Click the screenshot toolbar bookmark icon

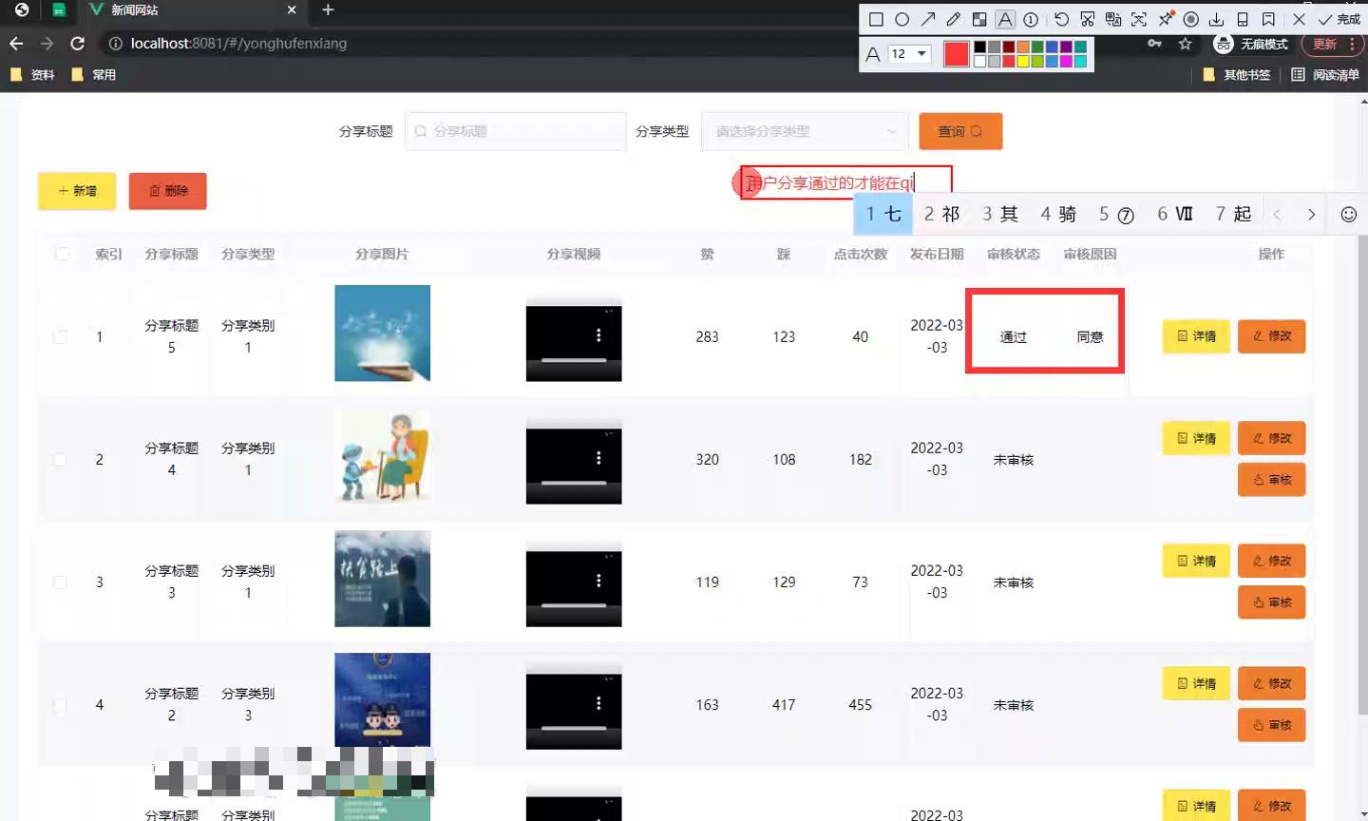pyautogui.click(x=1268, y=19)
